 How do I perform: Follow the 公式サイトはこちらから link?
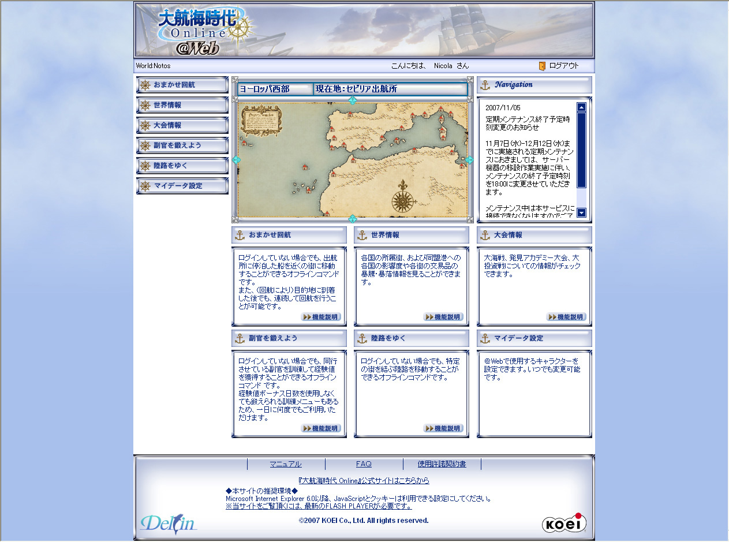coord(364,480)
